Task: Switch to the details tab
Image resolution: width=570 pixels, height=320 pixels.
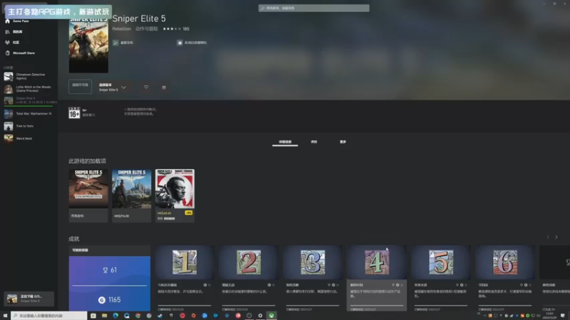Action: point(285,142)
